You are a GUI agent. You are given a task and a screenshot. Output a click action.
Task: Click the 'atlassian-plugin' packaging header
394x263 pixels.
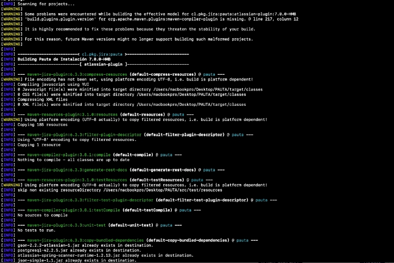(103, 64)
